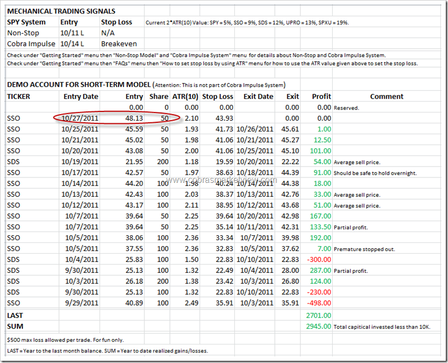
Task: Click entry date 10/19/2011 in SDS row
Action: (x=80, y=162)
